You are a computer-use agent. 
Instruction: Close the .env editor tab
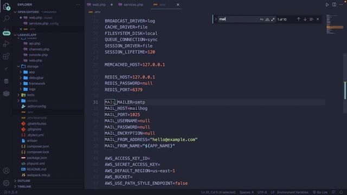pos(178,5)
